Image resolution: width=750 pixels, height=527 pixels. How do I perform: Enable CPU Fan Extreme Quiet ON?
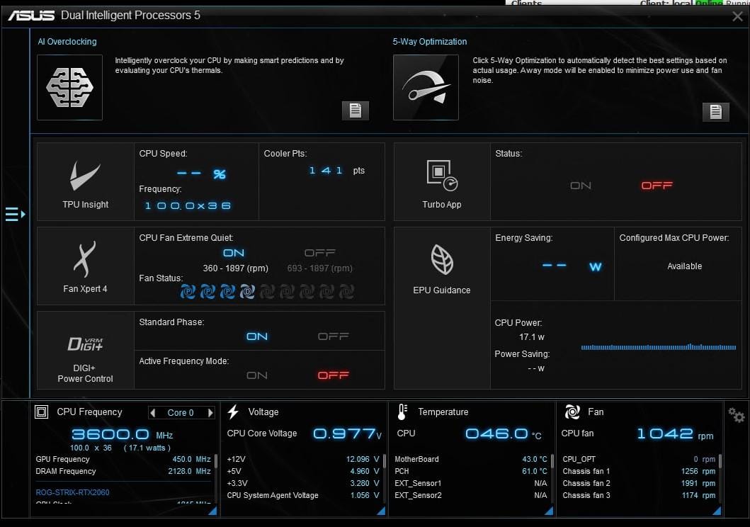(234, 252)
